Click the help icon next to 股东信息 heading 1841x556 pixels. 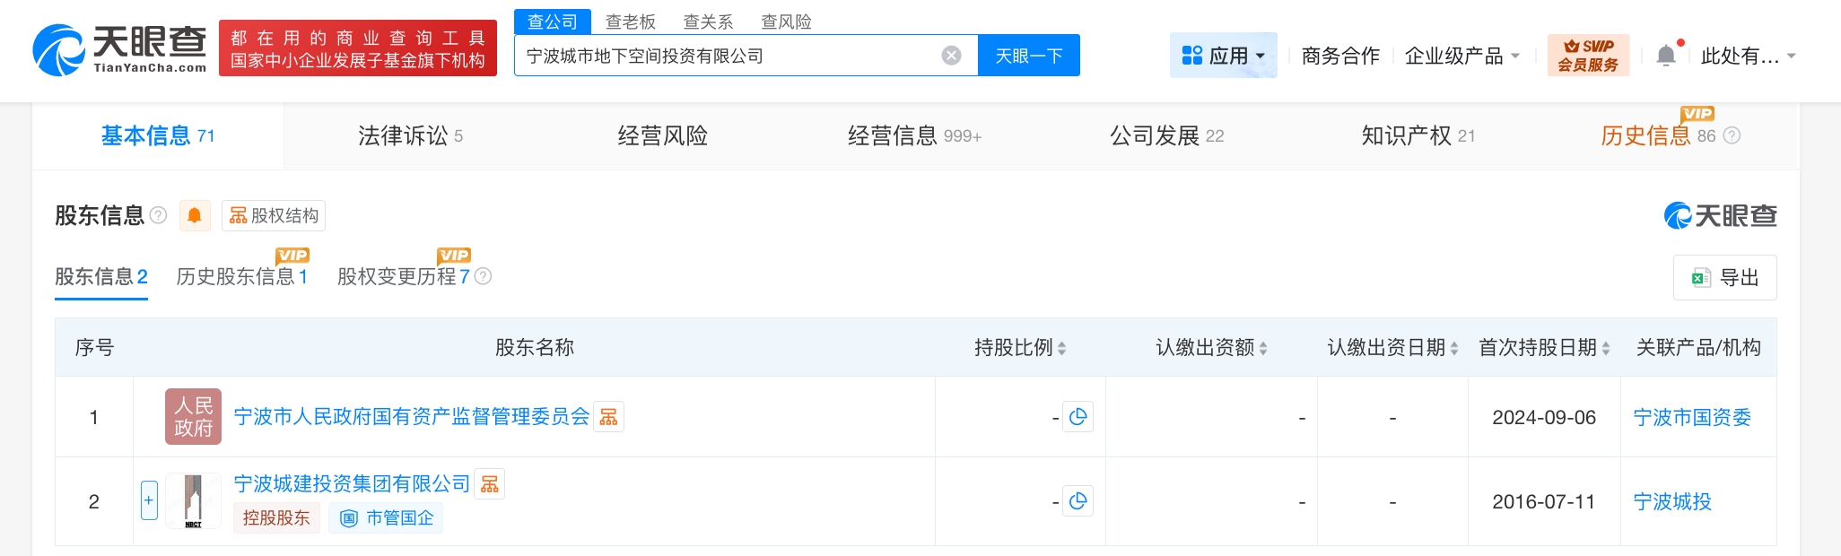(159, 215)
